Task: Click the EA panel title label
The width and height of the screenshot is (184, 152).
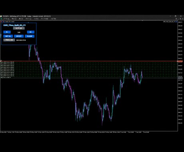Action: [14, 25]
